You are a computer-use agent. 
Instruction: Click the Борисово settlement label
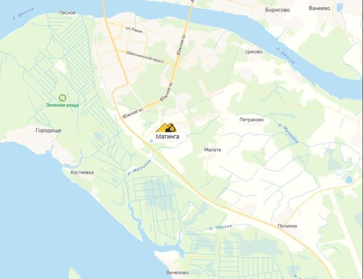[277, 10]
